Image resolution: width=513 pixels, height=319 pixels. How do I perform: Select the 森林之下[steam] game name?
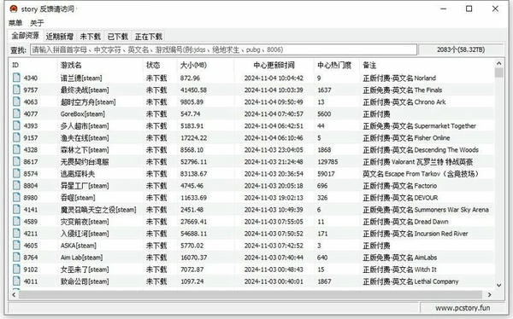click(x=85, y=150)
